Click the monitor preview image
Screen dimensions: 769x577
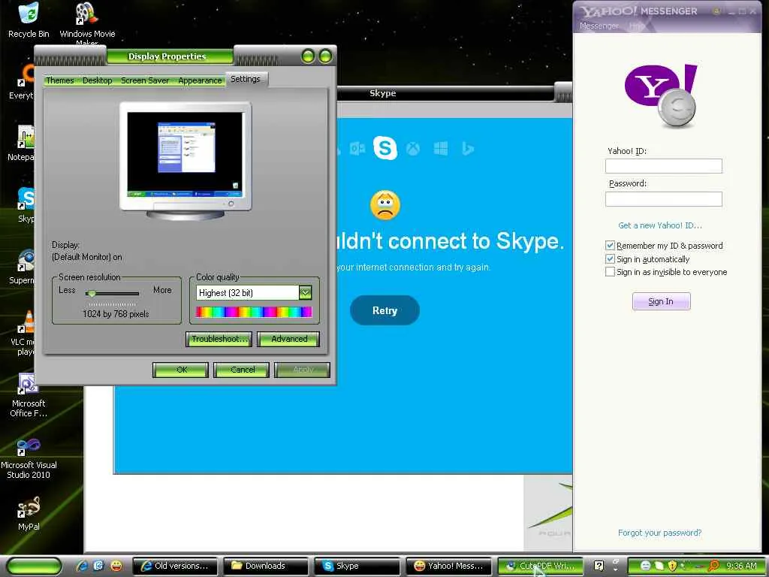click(x=185, y=161)
